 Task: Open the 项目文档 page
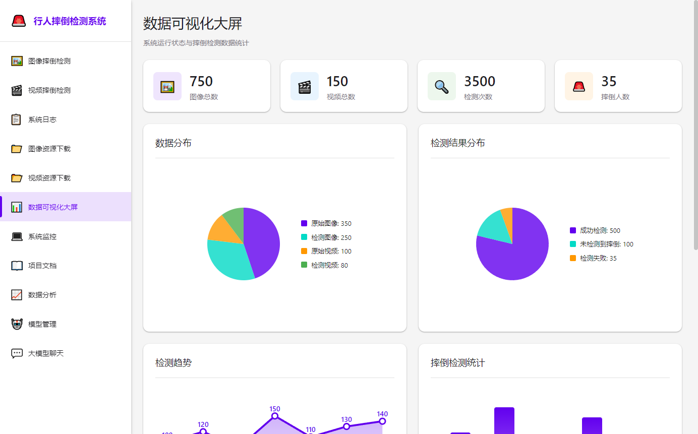(66, 266)
